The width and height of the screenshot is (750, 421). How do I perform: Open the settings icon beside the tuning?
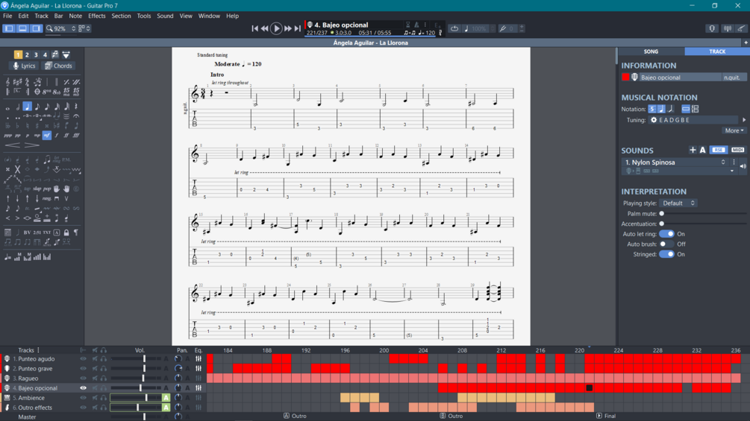tap(654, 120)
